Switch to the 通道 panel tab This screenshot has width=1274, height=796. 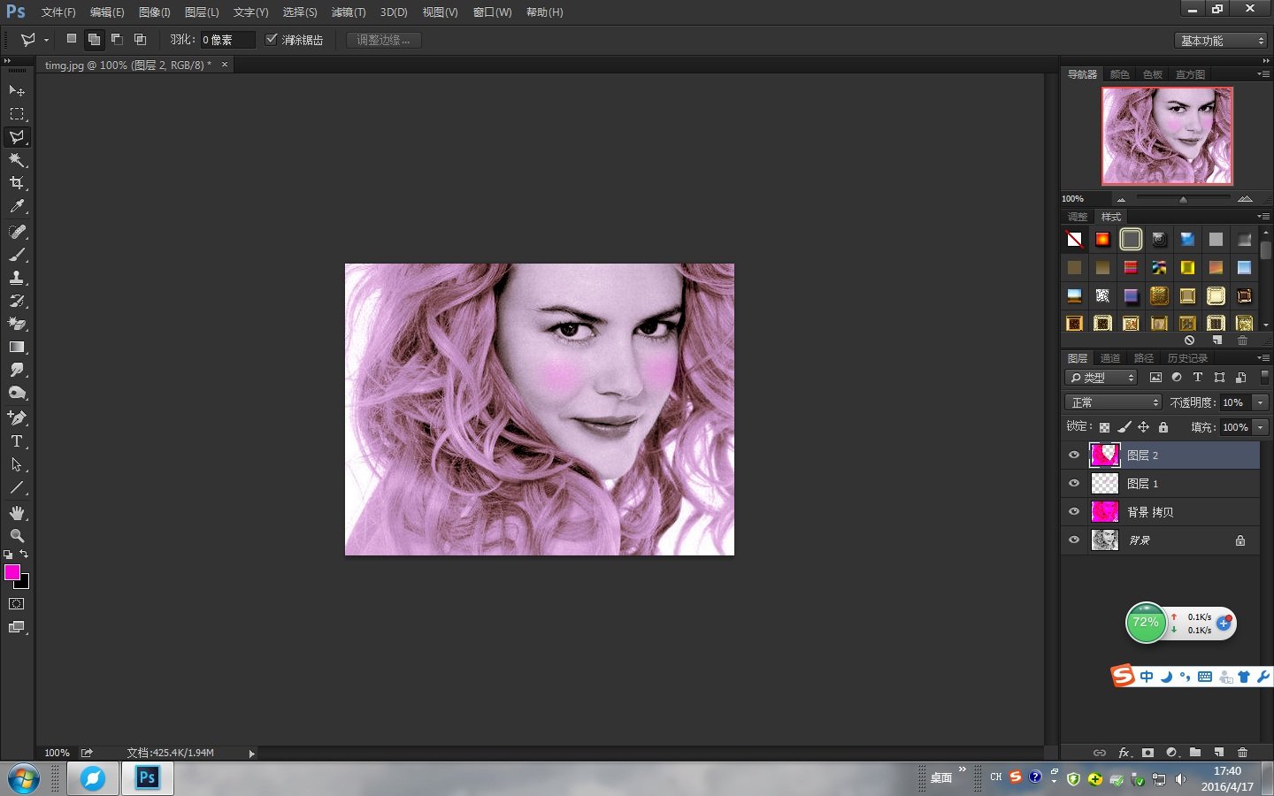coord(1110,357)
